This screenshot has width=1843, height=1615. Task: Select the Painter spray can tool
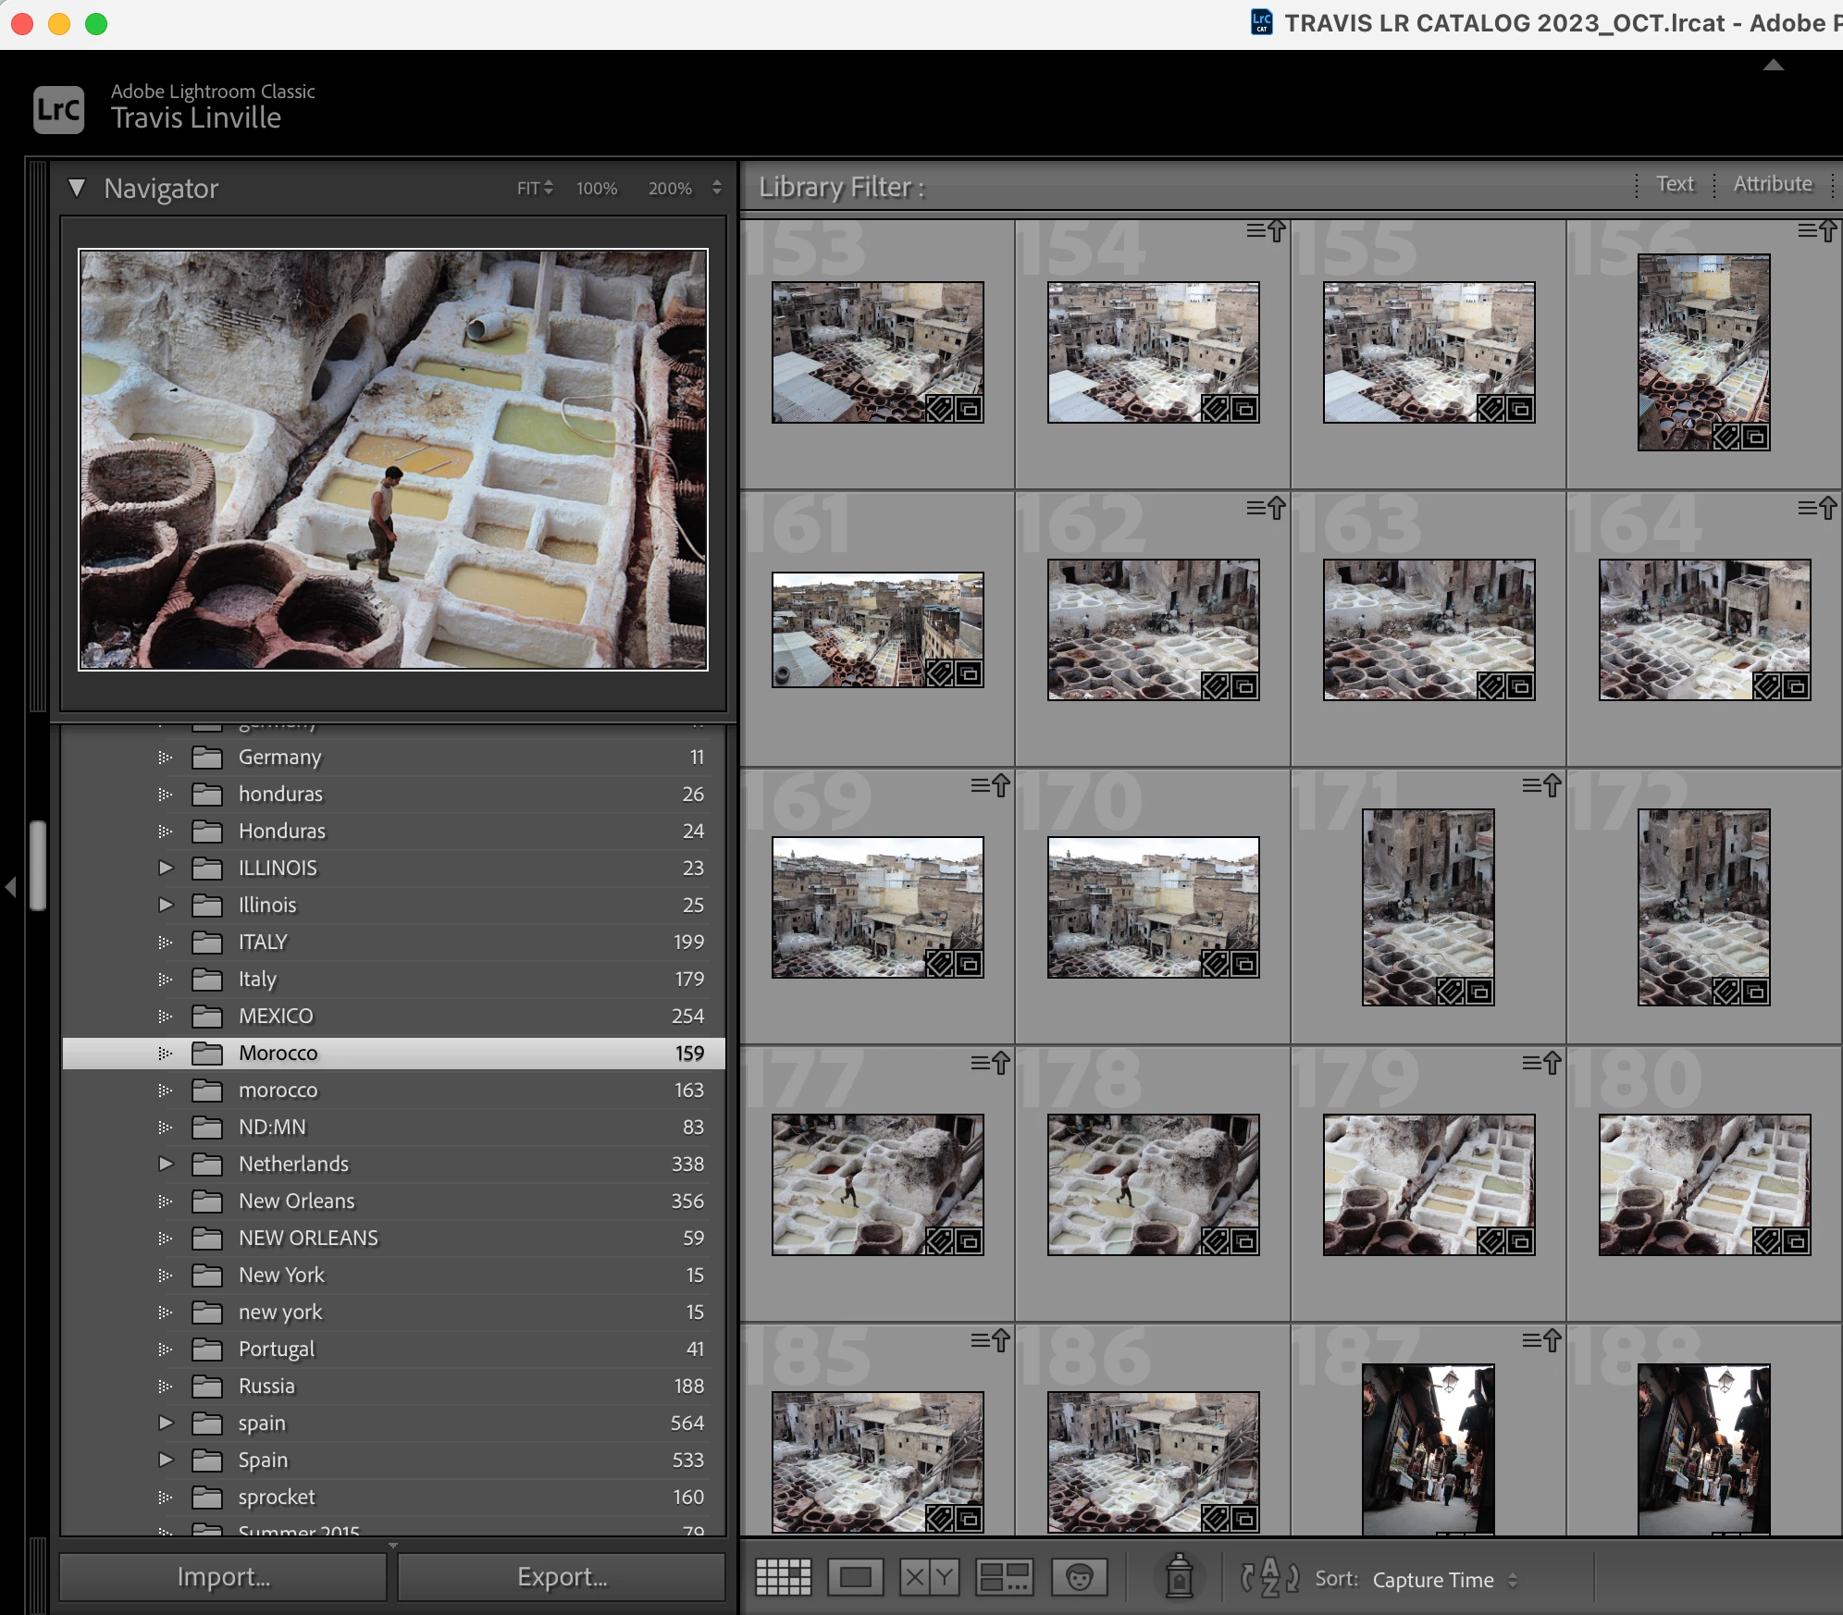click(1179, 1576)
